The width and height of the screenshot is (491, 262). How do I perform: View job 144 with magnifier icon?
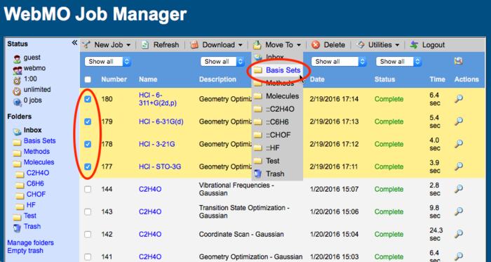point(459,189)
